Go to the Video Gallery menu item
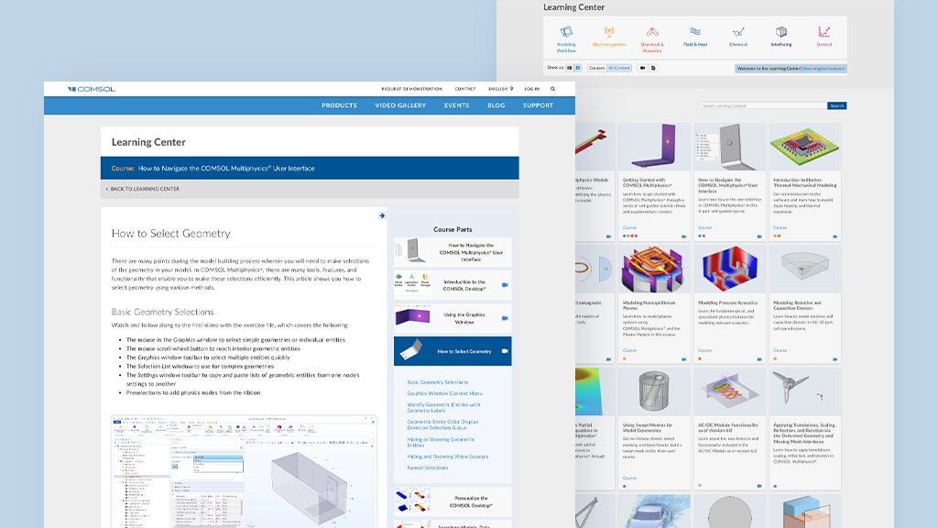Screen dimensions: 938x528 [400, 105]
